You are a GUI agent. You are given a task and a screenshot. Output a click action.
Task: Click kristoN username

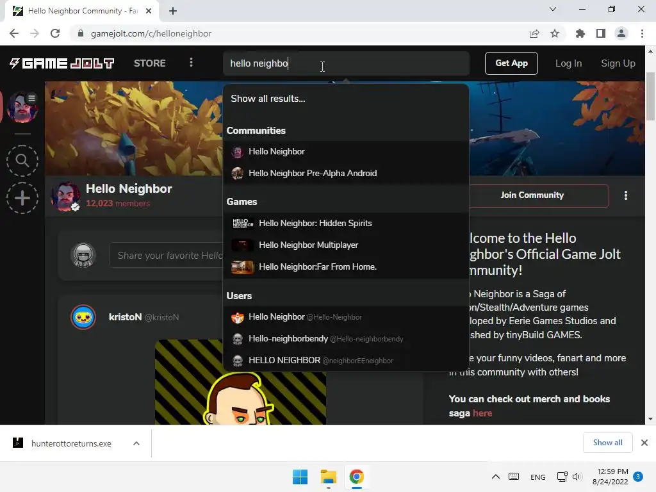tap(125, 317)
